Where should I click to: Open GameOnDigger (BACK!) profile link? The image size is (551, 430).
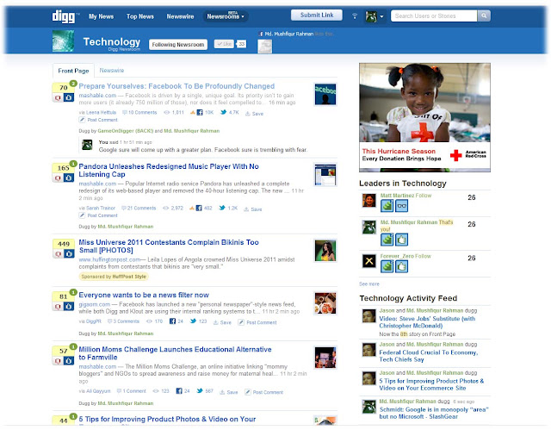click(126, 131)
